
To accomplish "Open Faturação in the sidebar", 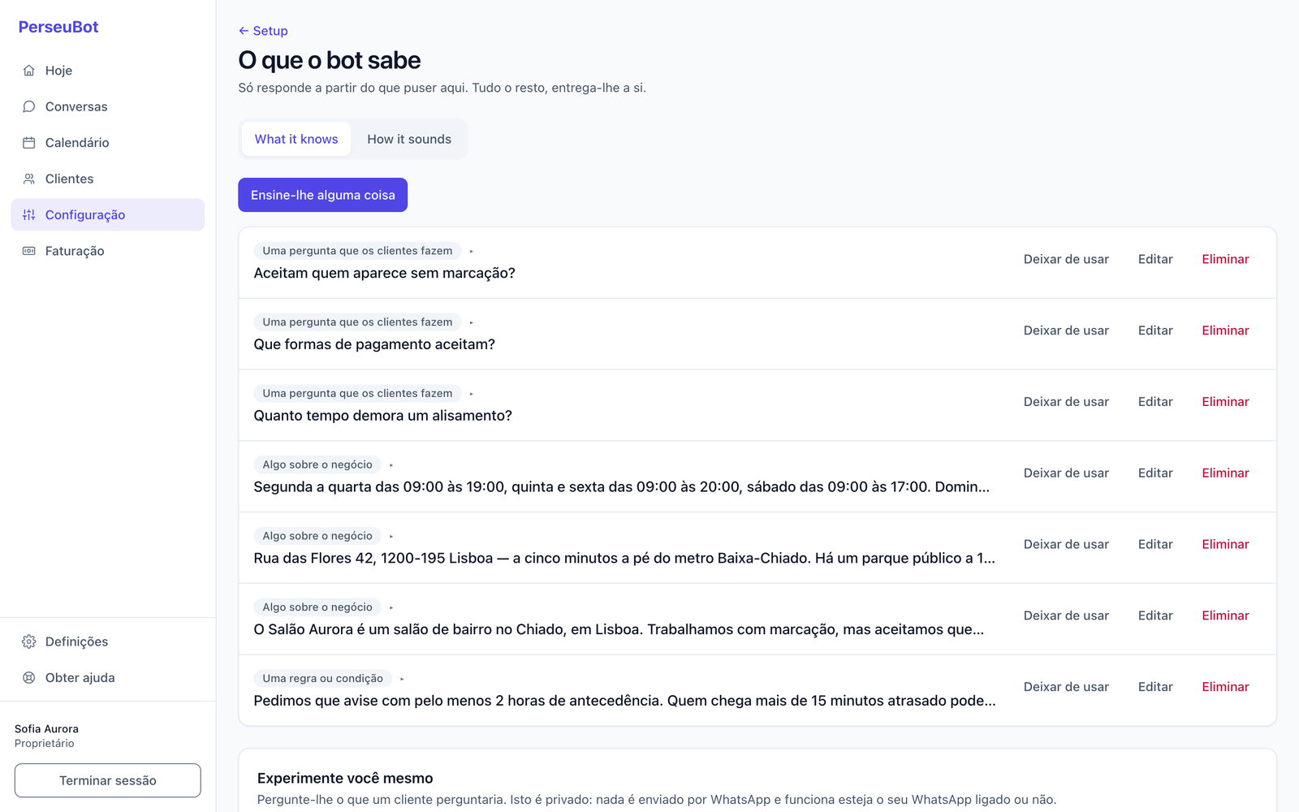I will pyautogui.click(x=107, y=251).
